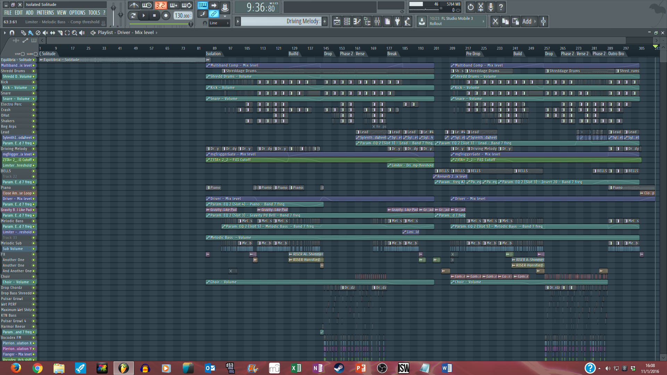Mute the Lead track
The width and height of the screenshot is (667, 375).
click(34, 132)
